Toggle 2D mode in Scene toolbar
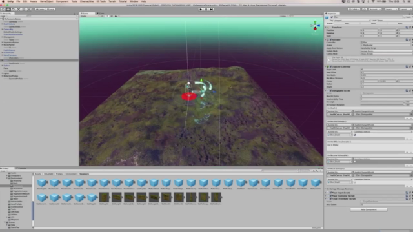413x232 pixels. pos(103,16)
